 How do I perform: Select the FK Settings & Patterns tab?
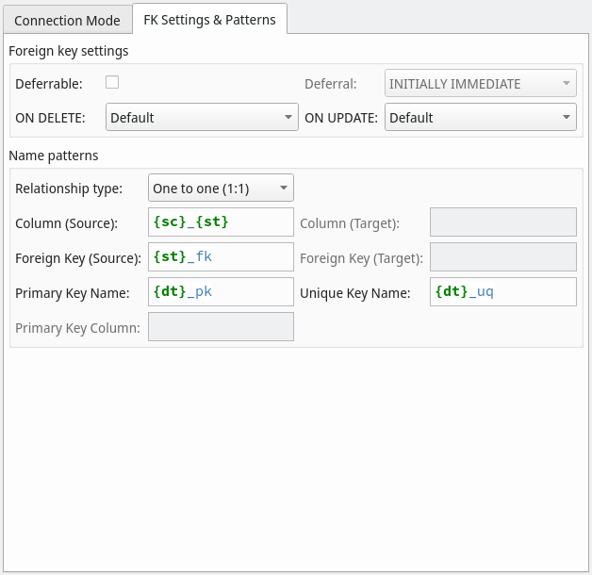[x=209, y=19]
